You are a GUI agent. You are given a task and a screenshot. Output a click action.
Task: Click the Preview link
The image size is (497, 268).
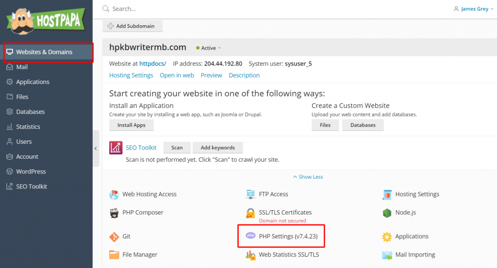pos(212,75)
